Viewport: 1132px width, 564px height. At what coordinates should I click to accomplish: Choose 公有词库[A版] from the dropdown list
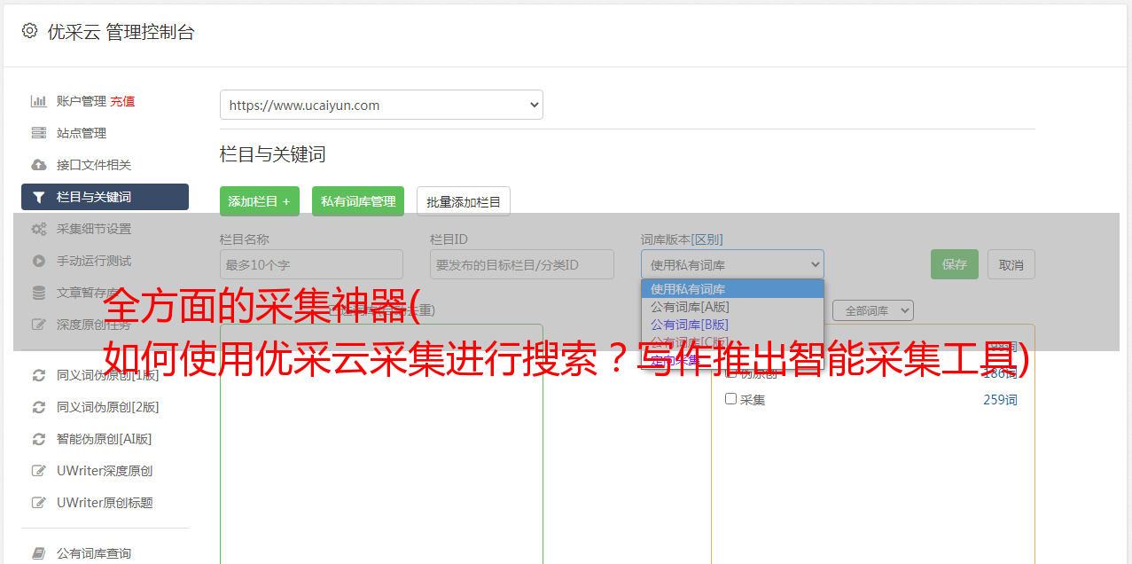click(732, 307)
